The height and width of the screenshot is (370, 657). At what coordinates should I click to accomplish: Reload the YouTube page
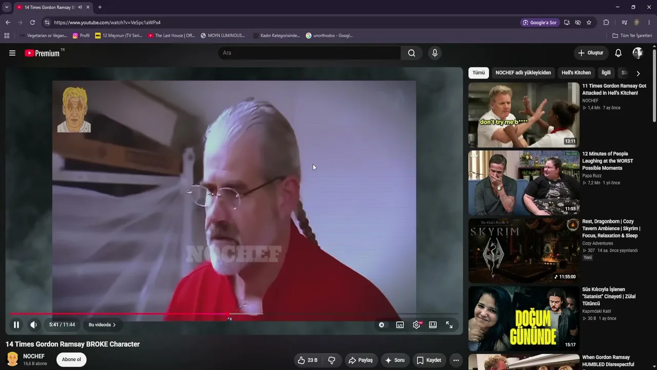tap(32, 23)
